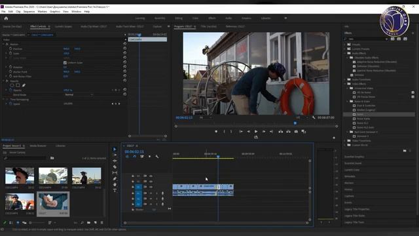Open the playback resolution dropdown
Viewport: 419px width, 236px height.
click(x=302, y=117)
